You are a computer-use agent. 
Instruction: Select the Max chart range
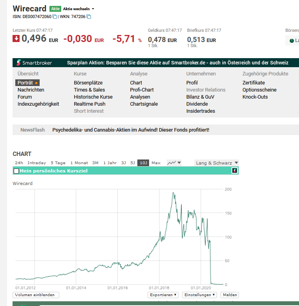156,163
